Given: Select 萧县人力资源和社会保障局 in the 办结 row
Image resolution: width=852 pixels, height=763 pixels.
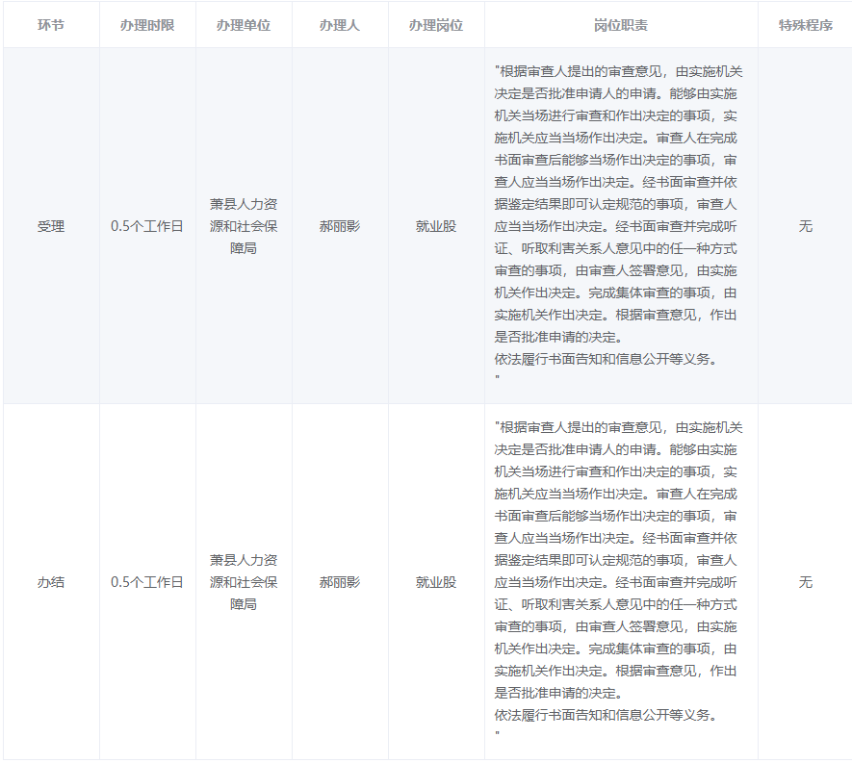Looking at the screenshot, I should [x=244, y=582].
